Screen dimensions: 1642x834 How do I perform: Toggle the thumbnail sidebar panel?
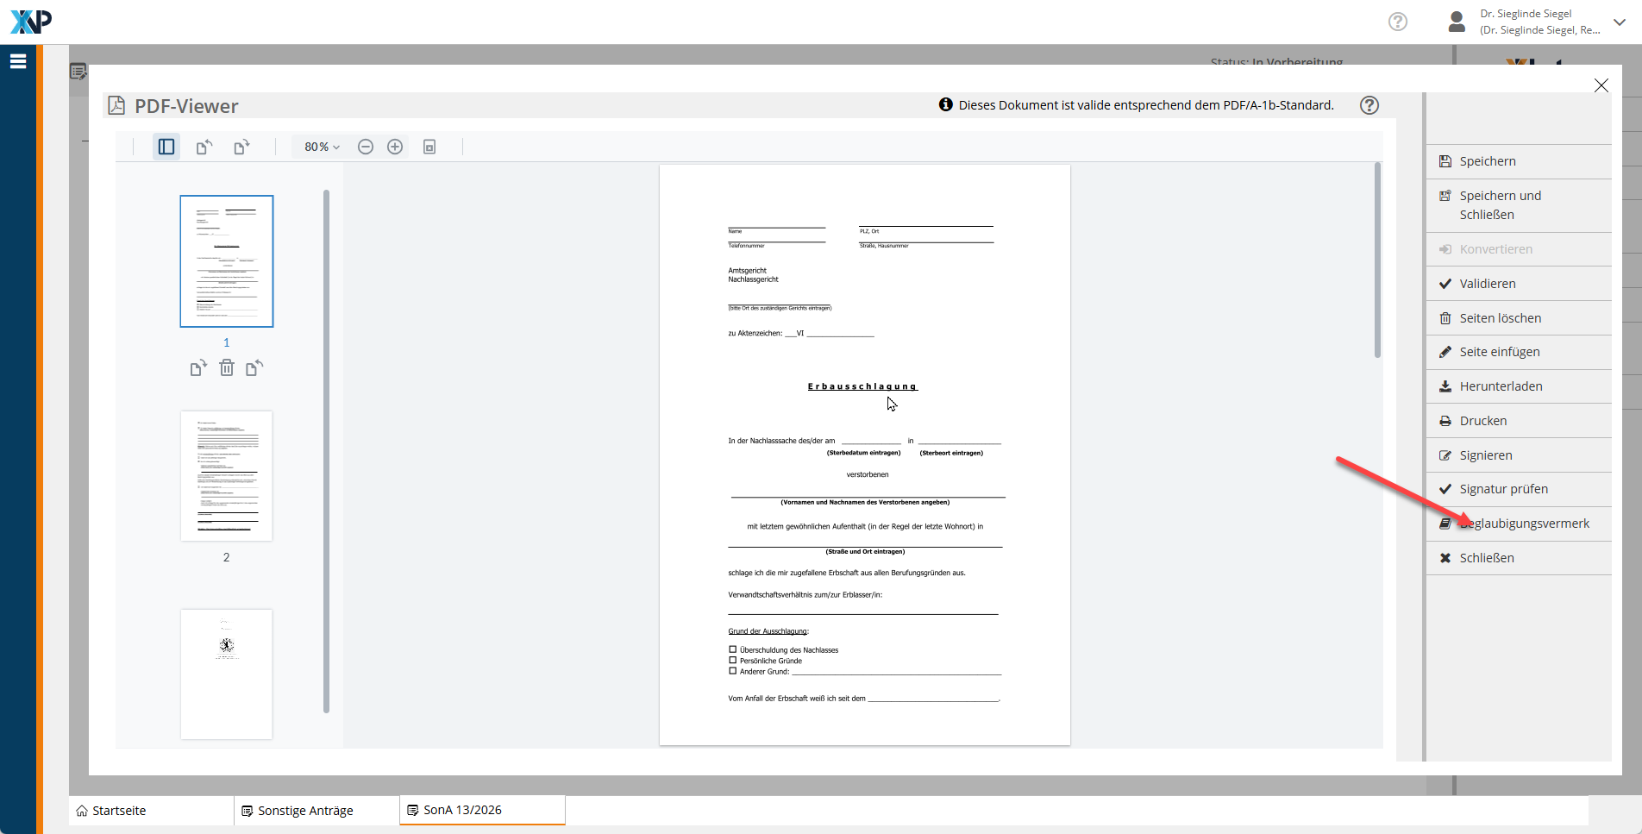tap(166, 147)
